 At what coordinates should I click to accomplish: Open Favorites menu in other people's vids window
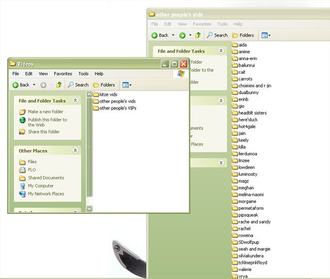pyautogui.click(x=202, y=24)
